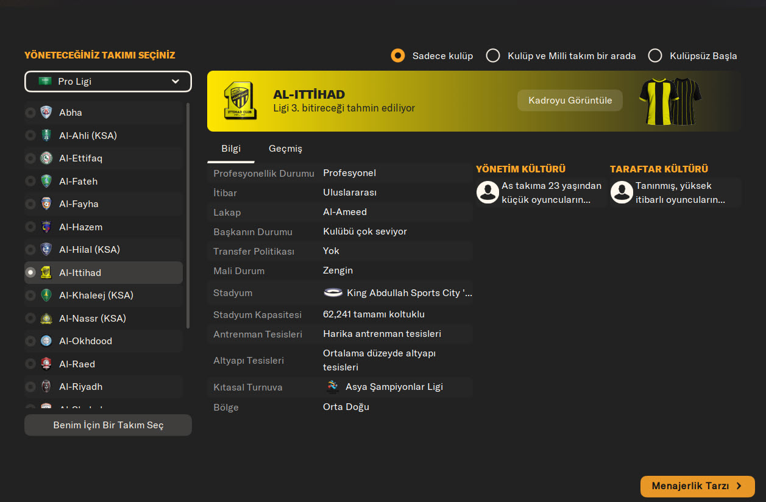The width and height of the screenshot is (766, 502).
Task: Click the Yönetim Kültürü person avatar icon
Action: pos(488,192)
